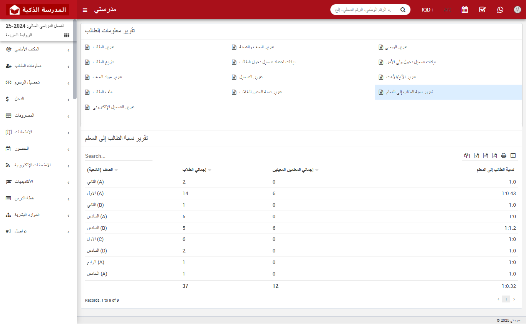Click the Search field above the table
The height and width of the screenshot is (324, 526).
pos(116,156)
